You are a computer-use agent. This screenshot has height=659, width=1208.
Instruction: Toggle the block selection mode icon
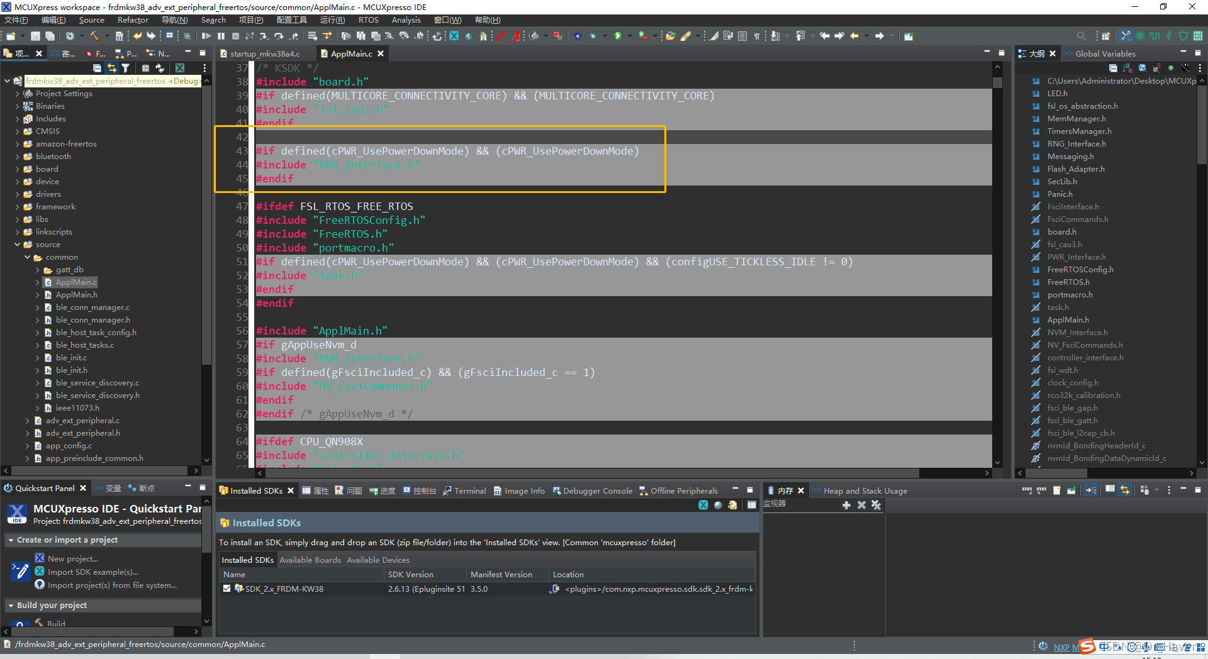742,36
